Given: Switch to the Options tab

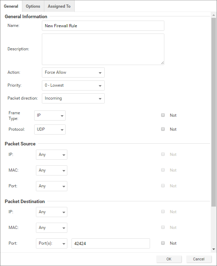Looking at the screenshot, I should [x=33, y=6].
